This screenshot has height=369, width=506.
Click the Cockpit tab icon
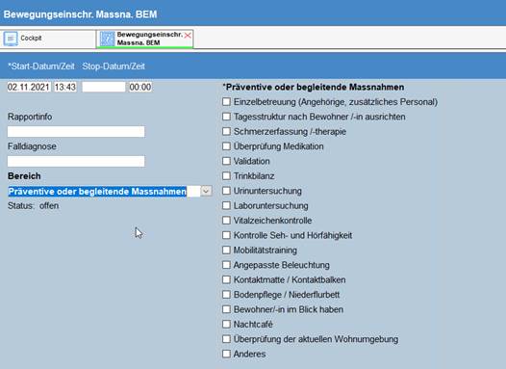[x=11, y=39]
